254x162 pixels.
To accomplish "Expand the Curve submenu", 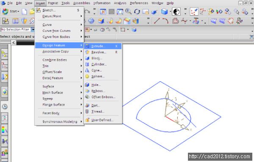I will (x=59, y=25).
